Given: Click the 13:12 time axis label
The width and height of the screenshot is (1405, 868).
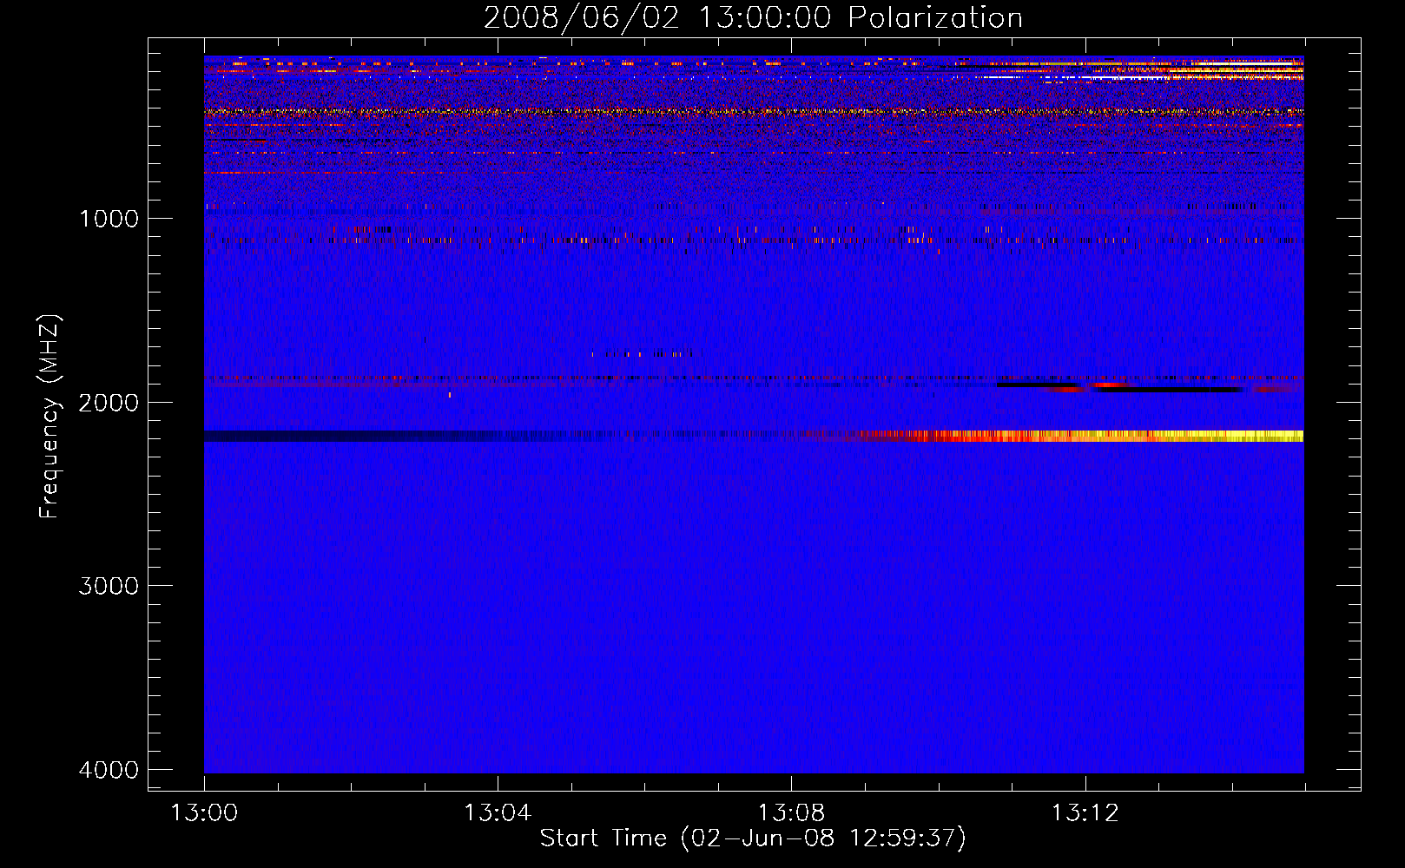Looking at the screenshot, I should [1085, 813].
